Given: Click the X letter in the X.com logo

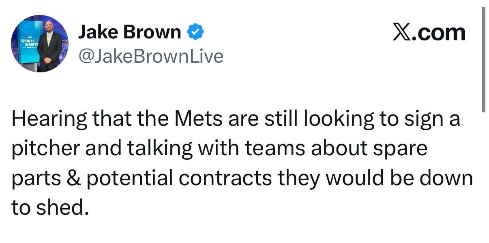Looking at the screenshot, I should click(x=402, y=32).
